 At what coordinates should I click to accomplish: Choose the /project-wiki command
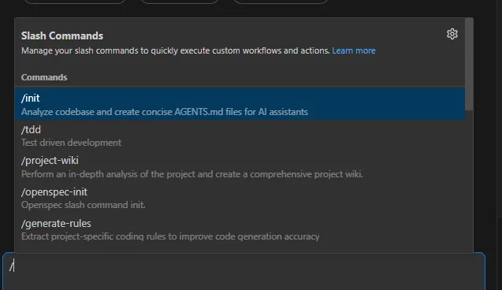pos(240,167)
